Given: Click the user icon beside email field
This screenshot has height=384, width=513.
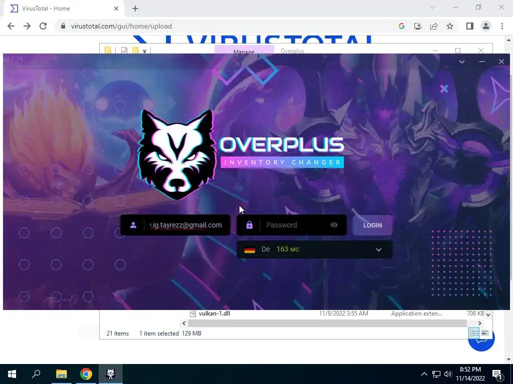Looking at the screenshot, I should click(x=133, y=225).
